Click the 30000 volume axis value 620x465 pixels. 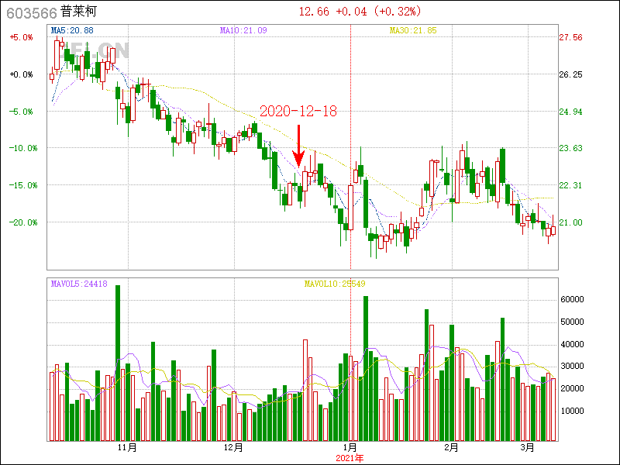[572, 366]
